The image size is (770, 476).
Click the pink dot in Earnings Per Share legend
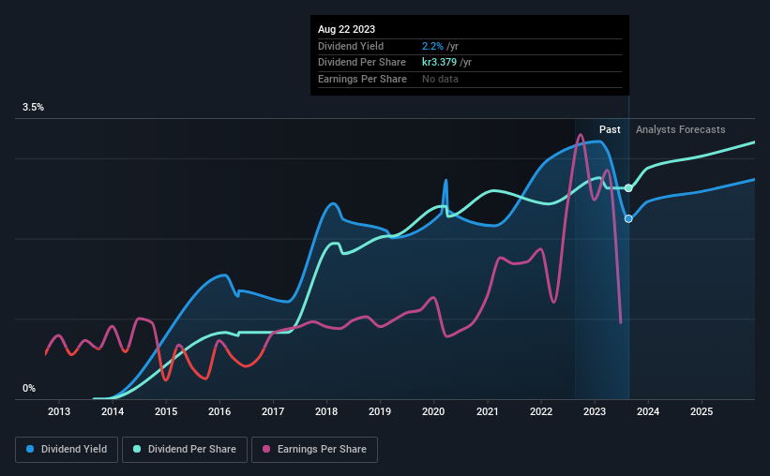[x=266, y=449]
